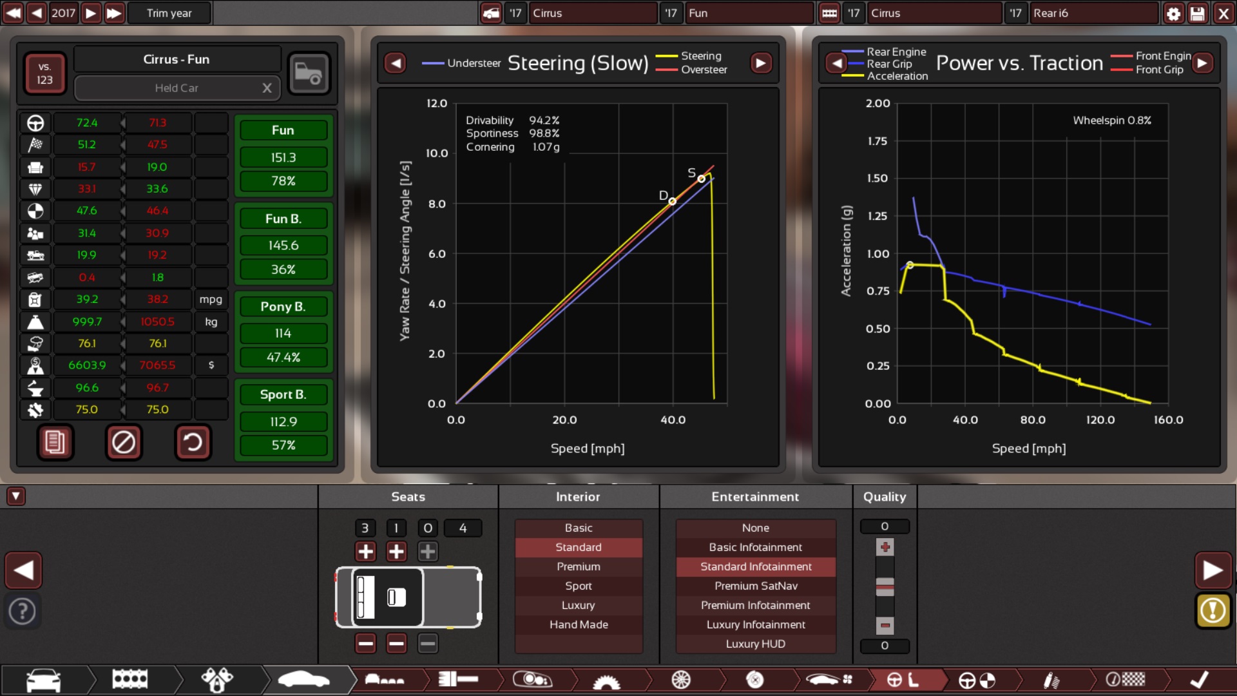Open the wheels tab in bottom bar
The height and width of the screenshot is (696, 1237).
pyautogui.click(x=681, y=680)
